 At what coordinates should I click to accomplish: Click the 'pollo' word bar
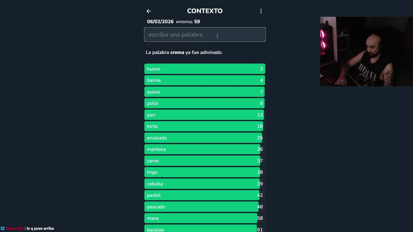point(205,103)
